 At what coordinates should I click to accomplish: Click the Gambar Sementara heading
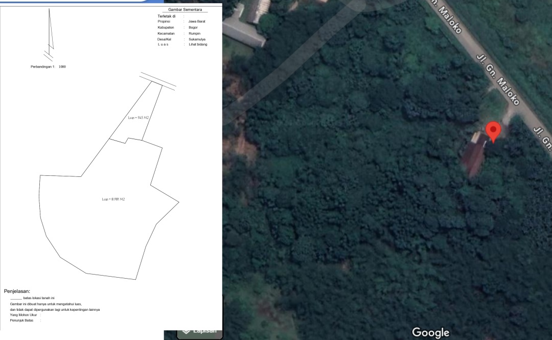(x=185, y=10)
